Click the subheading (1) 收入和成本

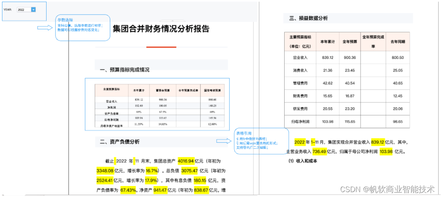click(303, 161)
